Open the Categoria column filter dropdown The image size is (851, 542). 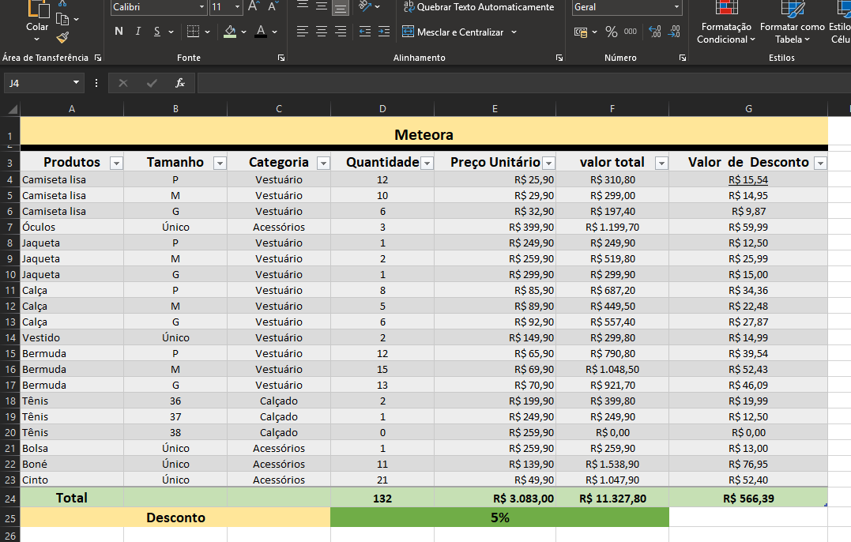click(322, 163)
